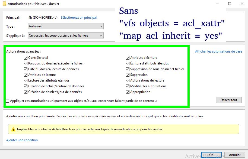Open the Type dropdown set to Autoriser
The height and width of the screenshot is (159, 248).
pyautogui.click(x=66, y=27)
